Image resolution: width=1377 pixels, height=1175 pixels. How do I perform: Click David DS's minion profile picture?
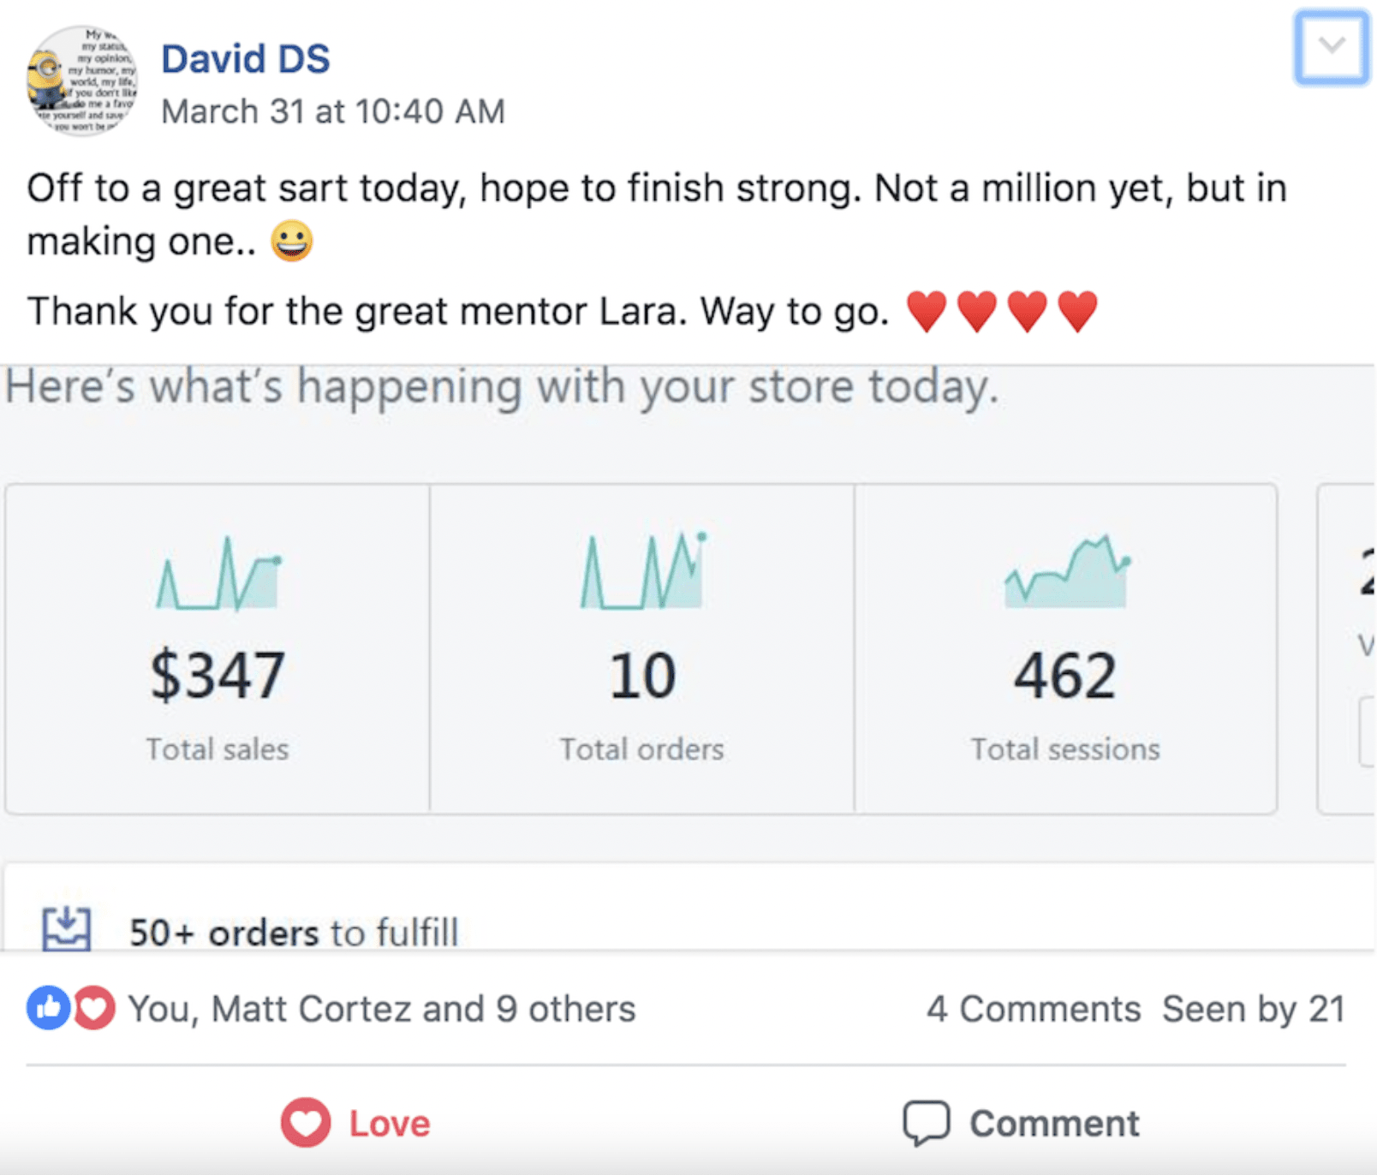(x=82, y=81)
